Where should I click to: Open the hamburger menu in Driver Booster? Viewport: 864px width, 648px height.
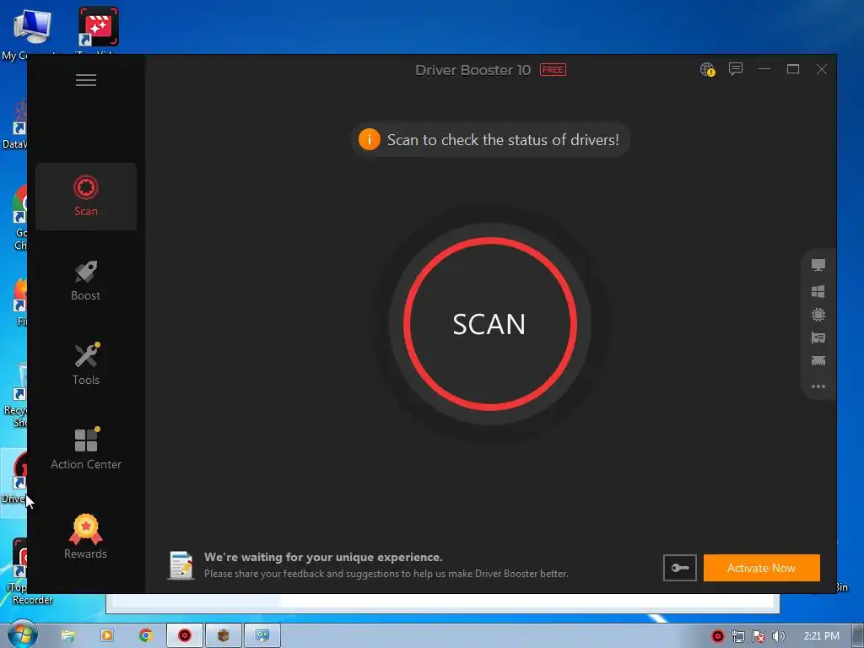[86, 80]
